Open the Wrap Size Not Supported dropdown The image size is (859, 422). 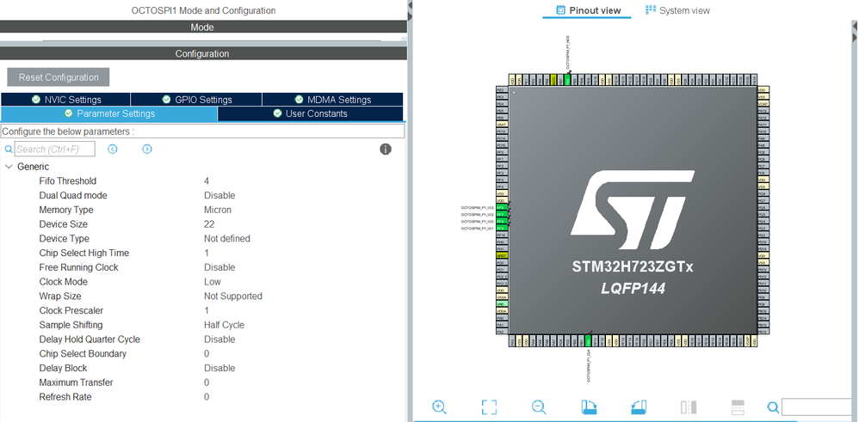pyautogui.click(x=233, y=297)
